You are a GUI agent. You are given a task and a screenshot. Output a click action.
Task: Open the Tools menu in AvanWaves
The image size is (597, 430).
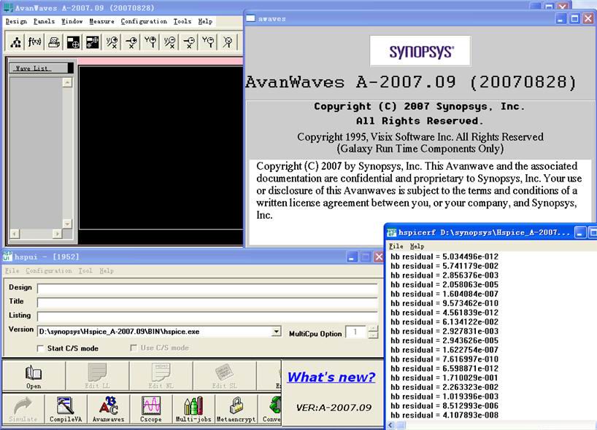tap(182, 21)
